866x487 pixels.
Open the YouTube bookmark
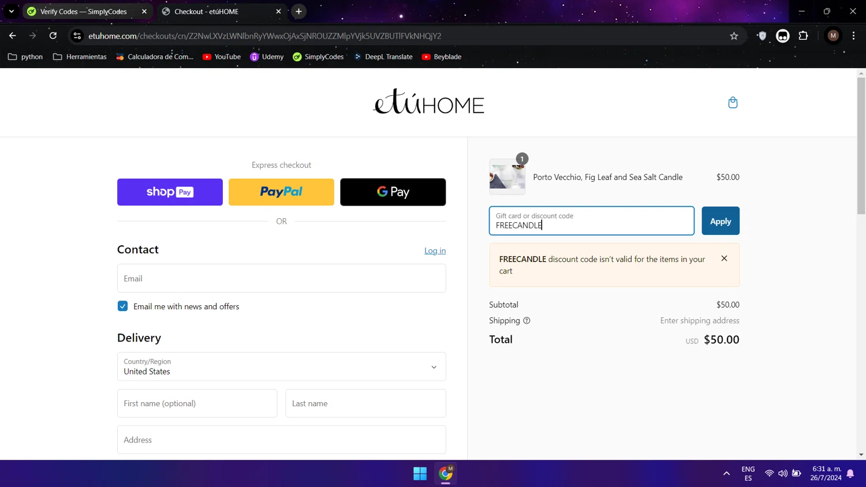(x=222, y=57)
